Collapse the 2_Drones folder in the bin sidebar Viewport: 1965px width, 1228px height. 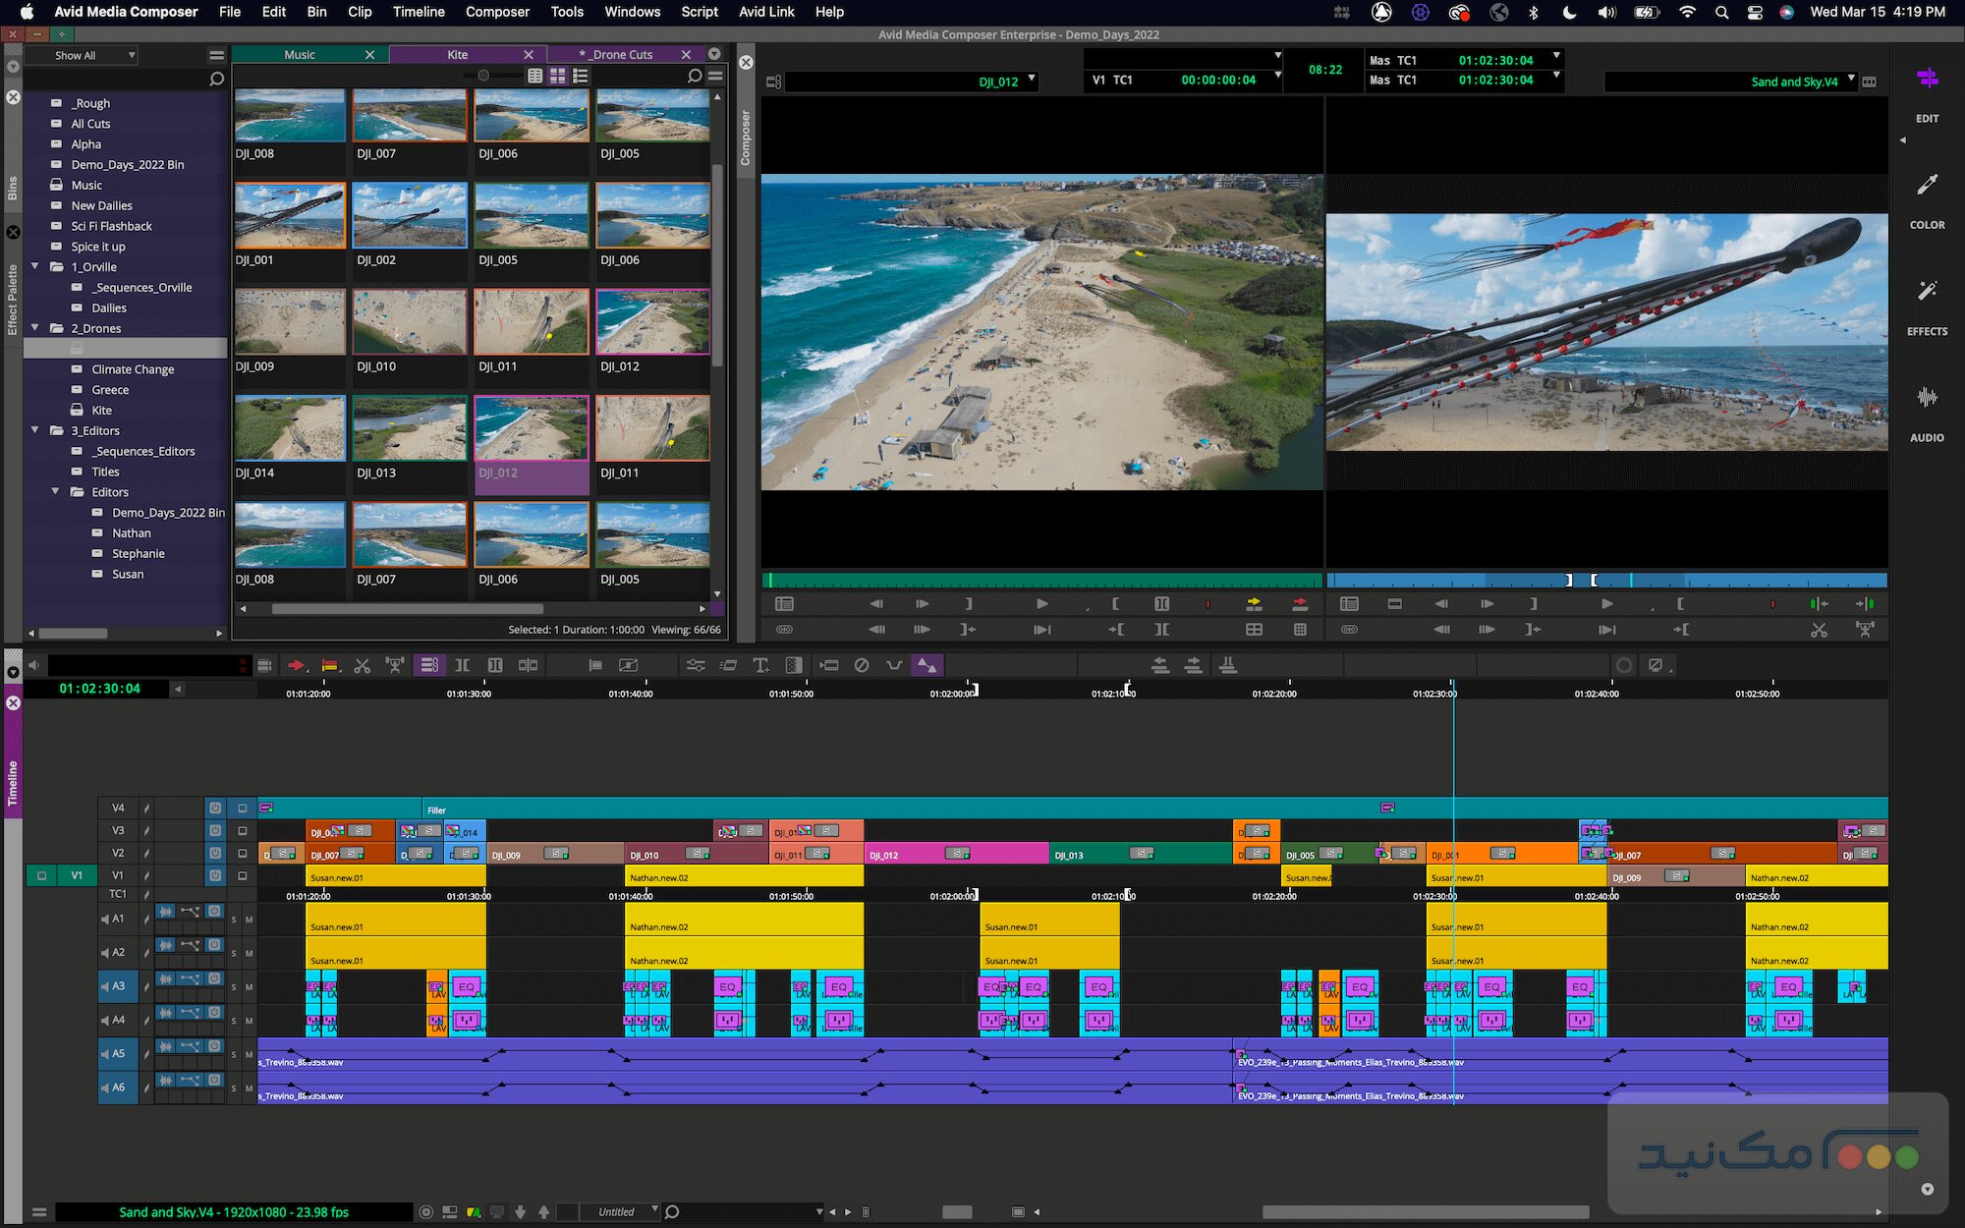click(x=35, y=328)
